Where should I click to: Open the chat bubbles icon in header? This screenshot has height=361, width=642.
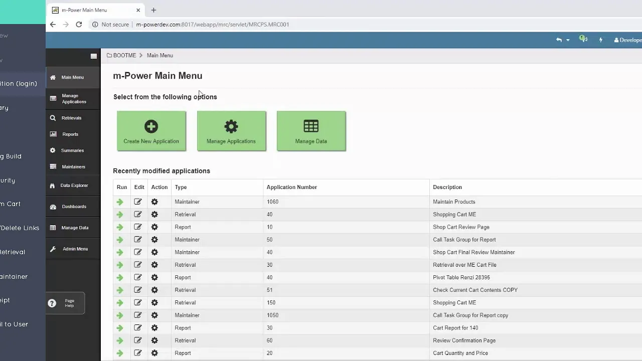pyautogui.click(x=583, y=39)
